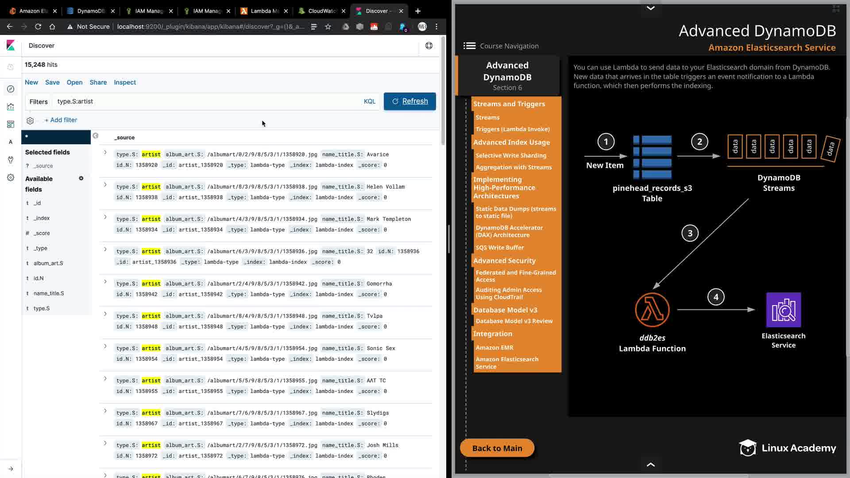Add the name_title.S field from available fields
850x478 pixels.
49,293
